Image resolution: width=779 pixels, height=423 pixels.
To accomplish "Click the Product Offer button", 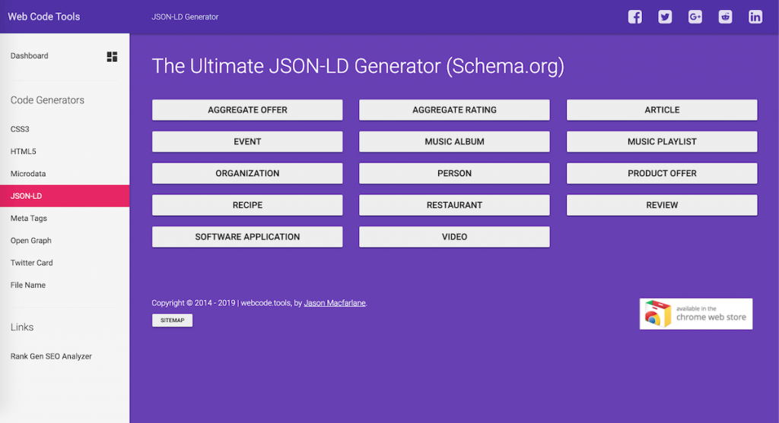I will point(662,173).
